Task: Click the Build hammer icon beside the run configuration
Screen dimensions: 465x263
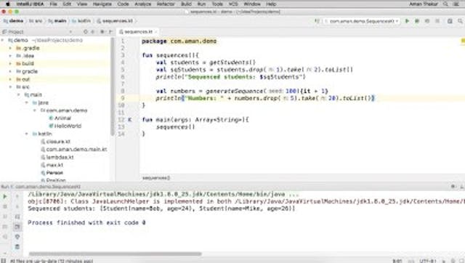Action: click(x=317, y=21)
